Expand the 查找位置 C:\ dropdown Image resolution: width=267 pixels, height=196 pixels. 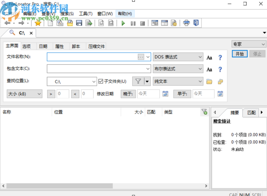click(x=94, y=82)
